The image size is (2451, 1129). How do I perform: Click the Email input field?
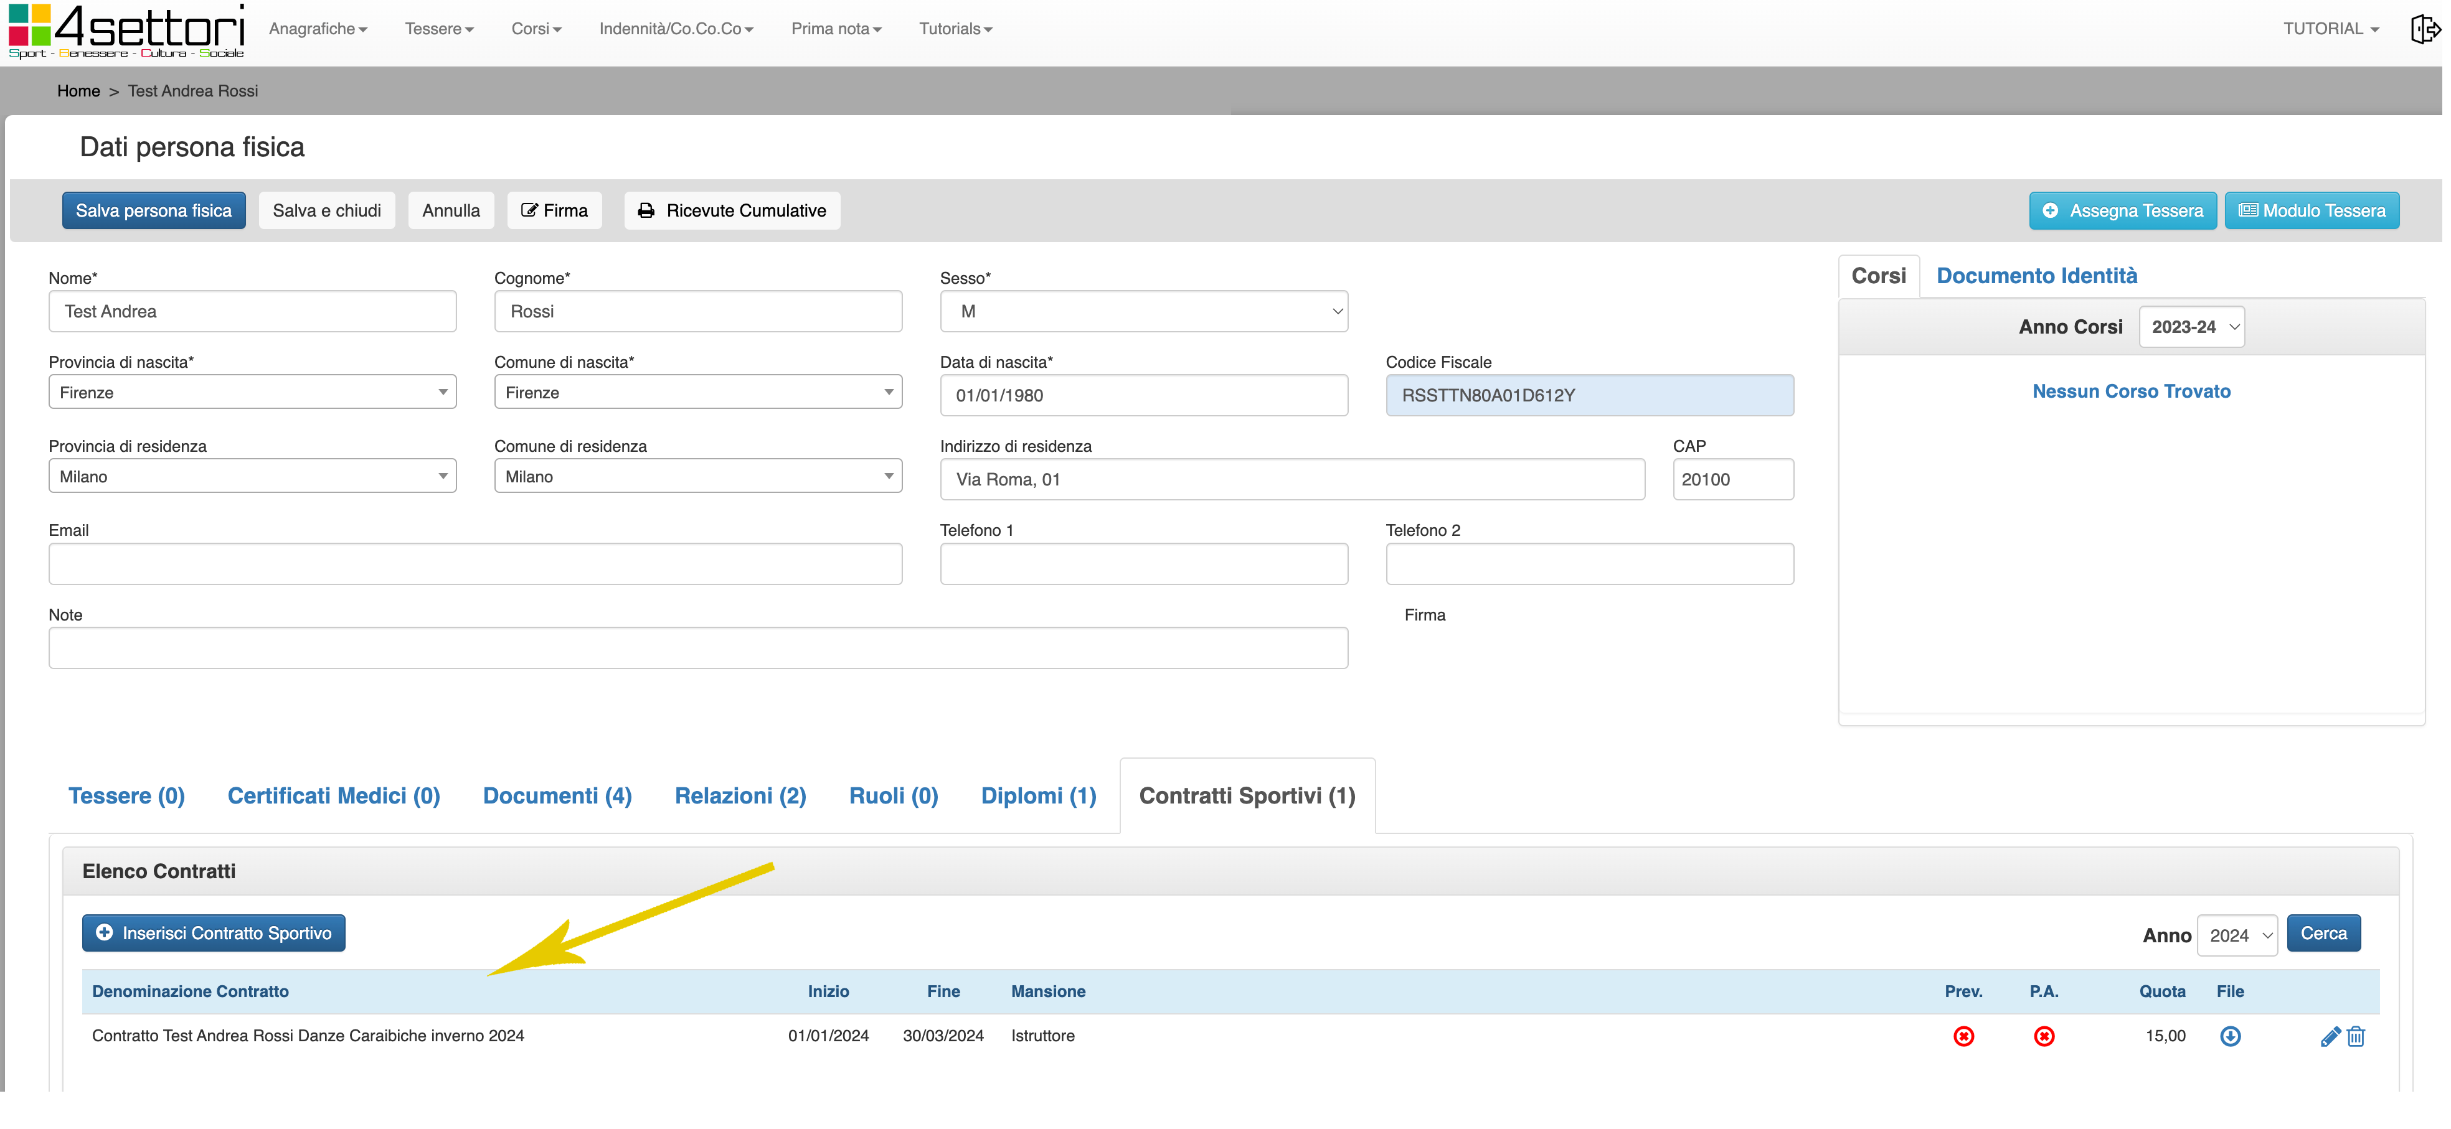click(x=475, y=564)
